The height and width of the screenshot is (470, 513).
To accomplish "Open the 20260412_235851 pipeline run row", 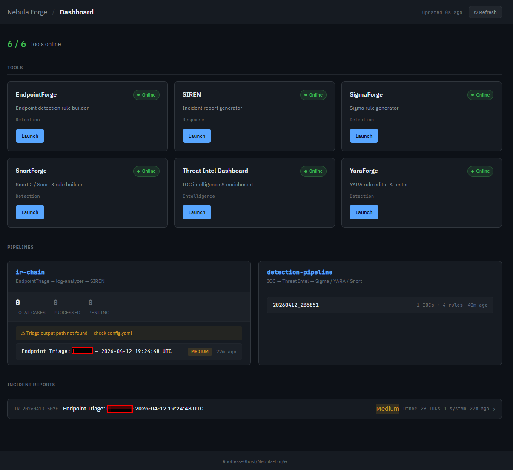I will (380, 305).
